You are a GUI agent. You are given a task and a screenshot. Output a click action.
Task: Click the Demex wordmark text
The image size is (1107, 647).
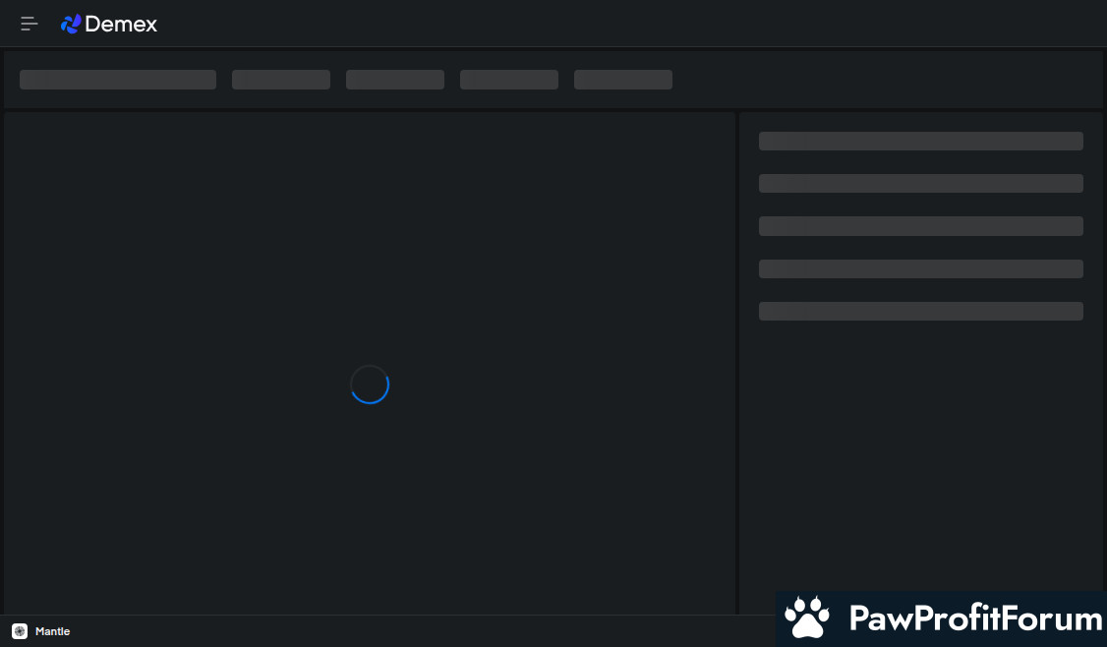coord(121,24)
